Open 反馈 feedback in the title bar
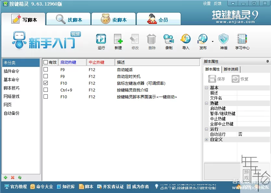Image resolution: width=271 pixels, height=193 pixels. point(217,4)
